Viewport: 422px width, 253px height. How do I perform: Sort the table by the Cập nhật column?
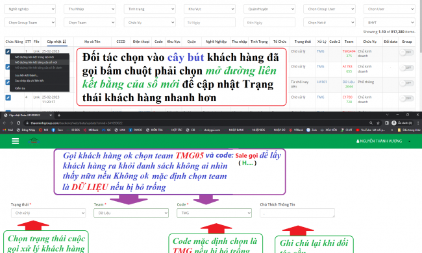coord(56,42)
